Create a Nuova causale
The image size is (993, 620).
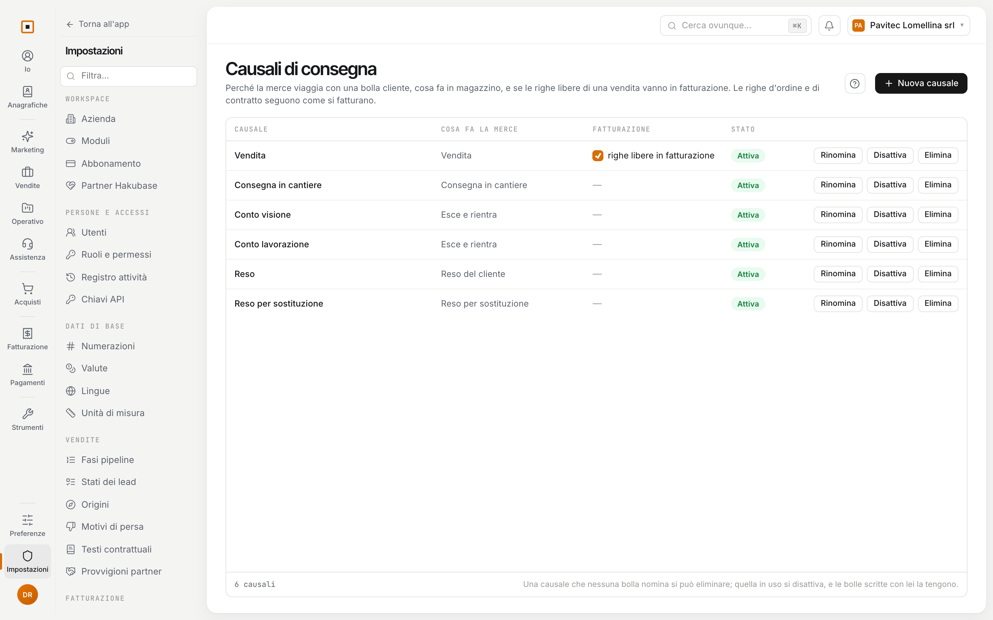pos(921,84)
